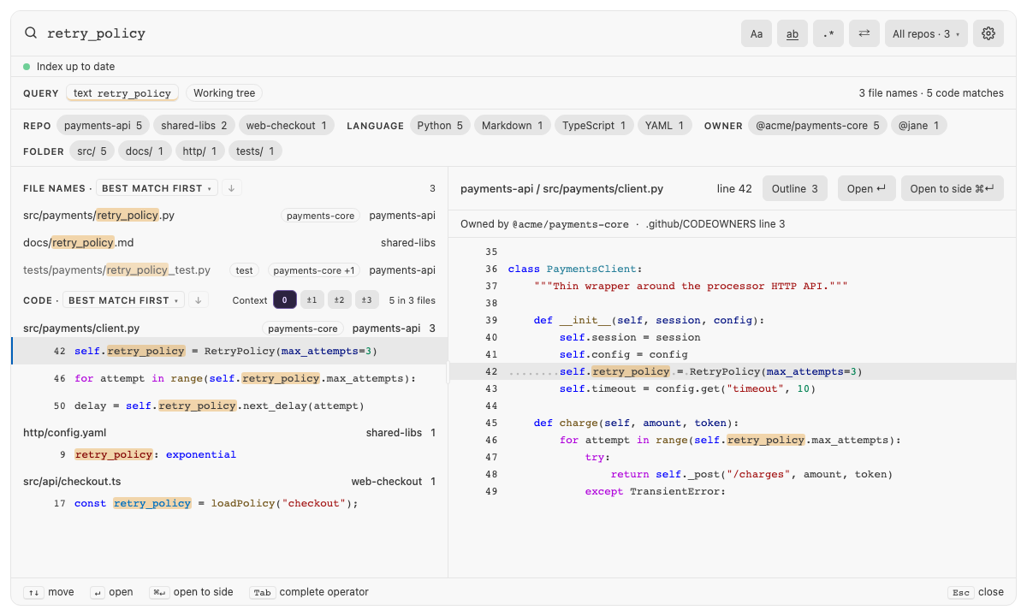Image resolution: width=1027 pixels, height=616 pixels.
Task: Filter by folder src/ 5
Action: [x=92, y=151]
